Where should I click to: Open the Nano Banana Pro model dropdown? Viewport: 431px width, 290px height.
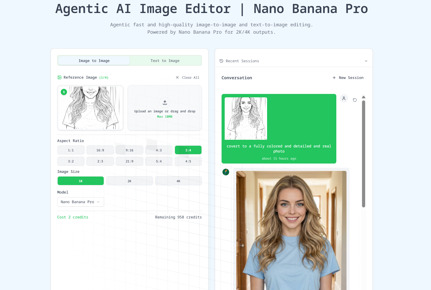click(x=81, y=202)
